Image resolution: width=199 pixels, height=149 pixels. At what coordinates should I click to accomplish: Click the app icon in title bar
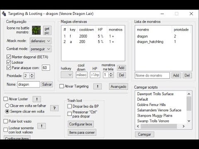tap(4, 14)
